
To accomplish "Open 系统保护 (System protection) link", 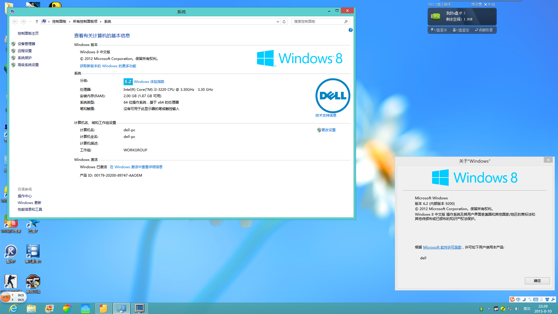I will (x=24, y=58).
